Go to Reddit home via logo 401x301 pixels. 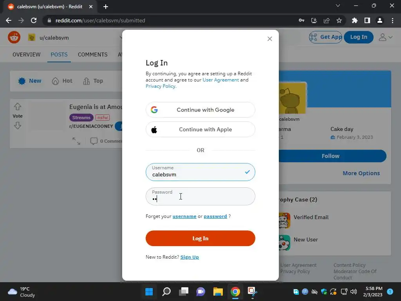point(14,37)
